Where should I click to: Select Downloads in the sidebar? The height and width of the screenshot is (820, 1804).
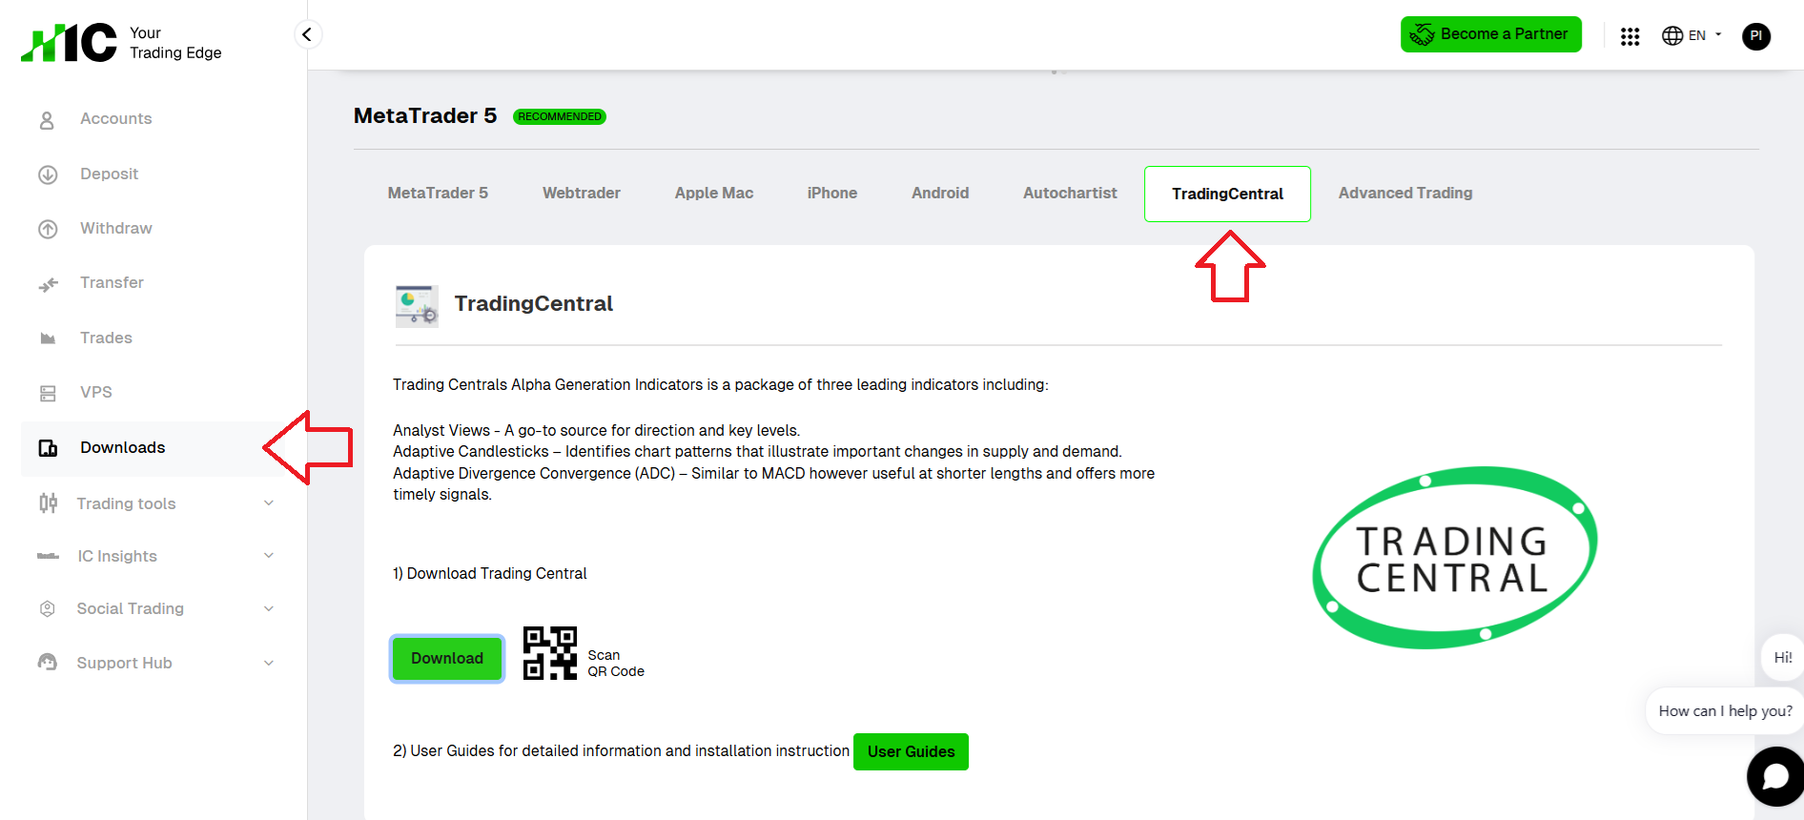point(123,447)
